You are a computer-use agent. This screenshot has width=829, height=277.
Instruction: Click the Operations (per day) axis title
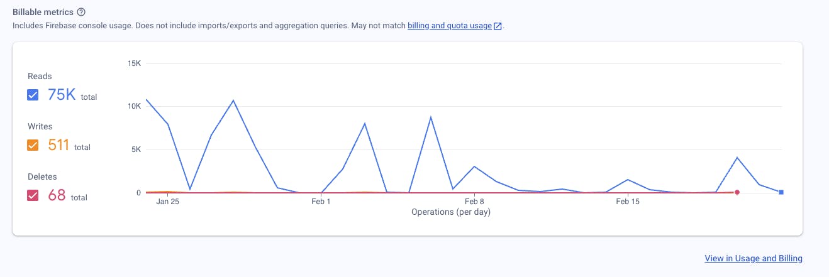[450, 212]
